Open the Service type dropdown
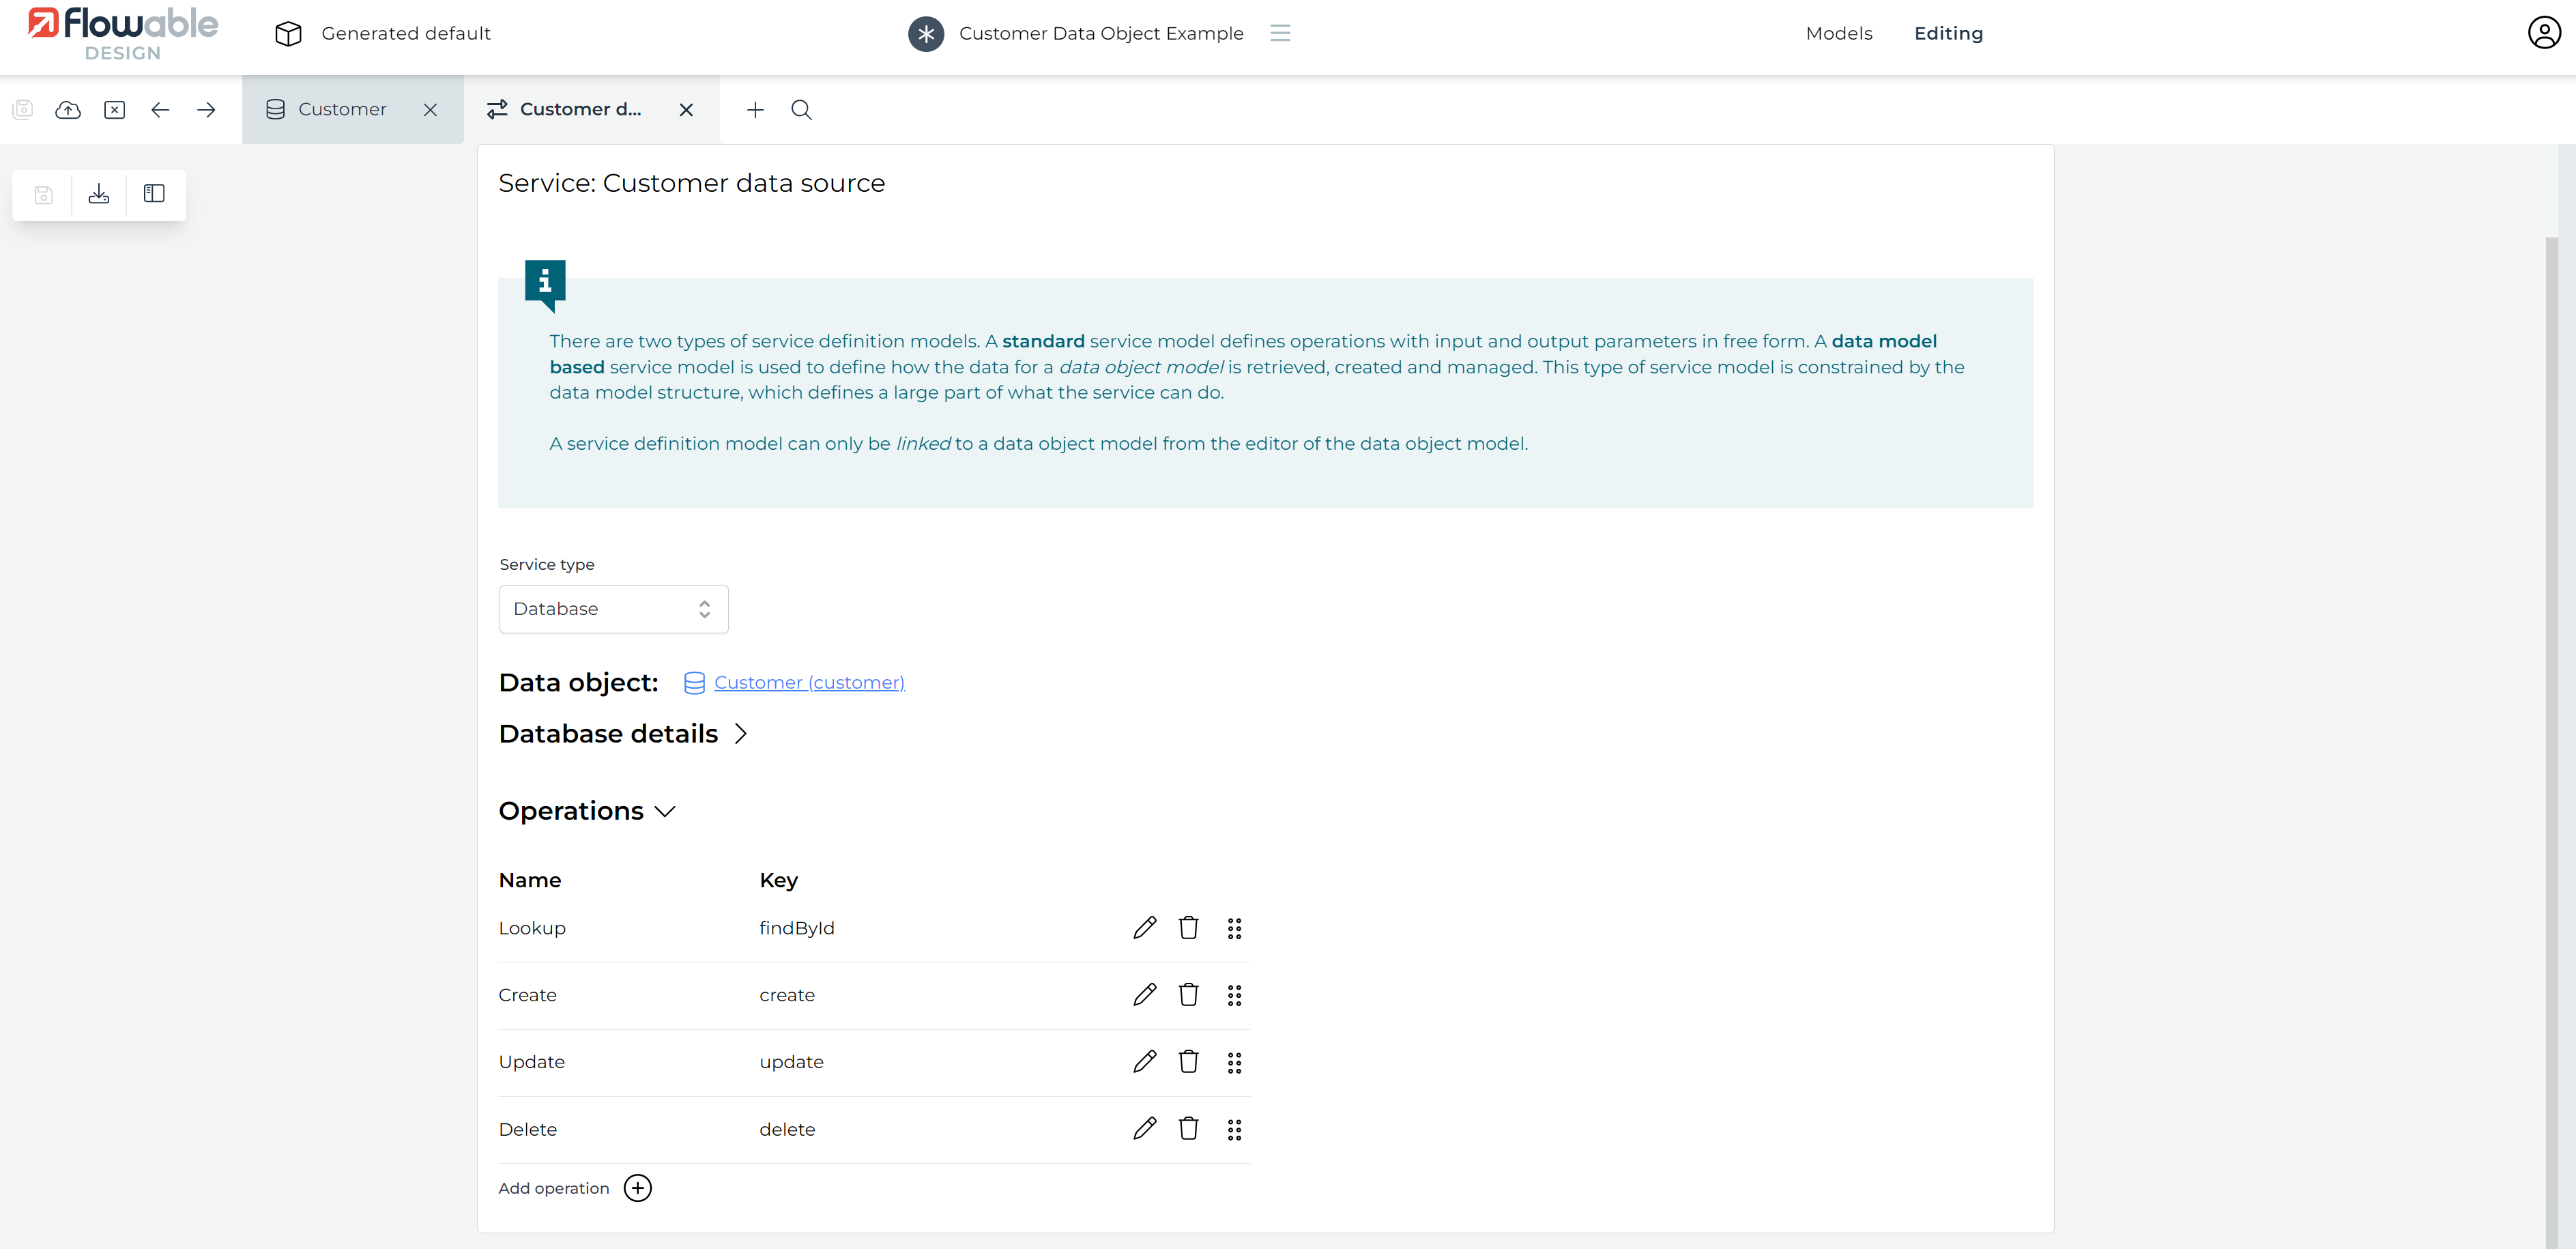The height and width of the screenshot is (1249, 2576). pyautogui.click(x=613, y=608)
